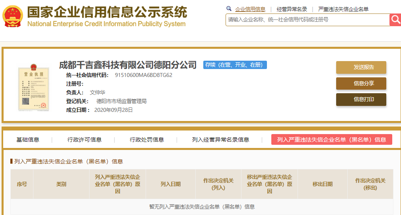Click the responsible person name 文仲华
The height and width of the screenshot is (215, 401).
pyautogui.click(x=97, y=92)
